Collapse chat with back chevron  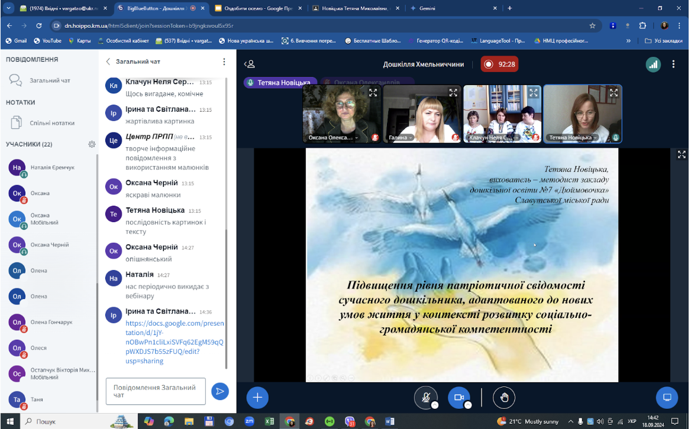[108, 61]
